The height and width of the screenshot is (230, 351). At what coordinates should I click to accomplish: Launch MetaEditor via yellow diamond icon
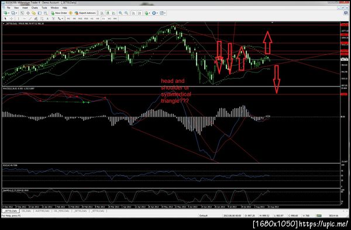click(x=71, y=13)
